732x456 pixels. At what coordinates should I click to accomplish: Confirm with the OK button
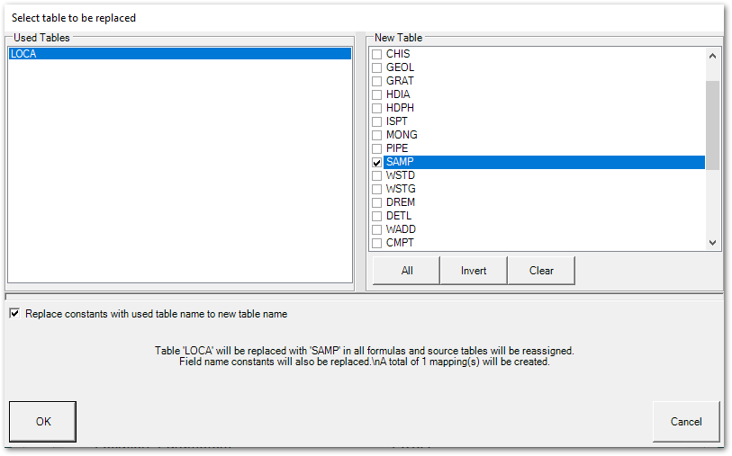pyautogui.click(x=43, y=422)
